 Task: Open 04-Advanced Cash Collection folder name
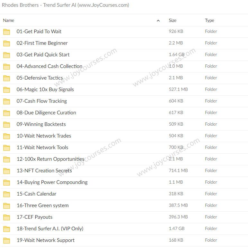pos(49,66)
